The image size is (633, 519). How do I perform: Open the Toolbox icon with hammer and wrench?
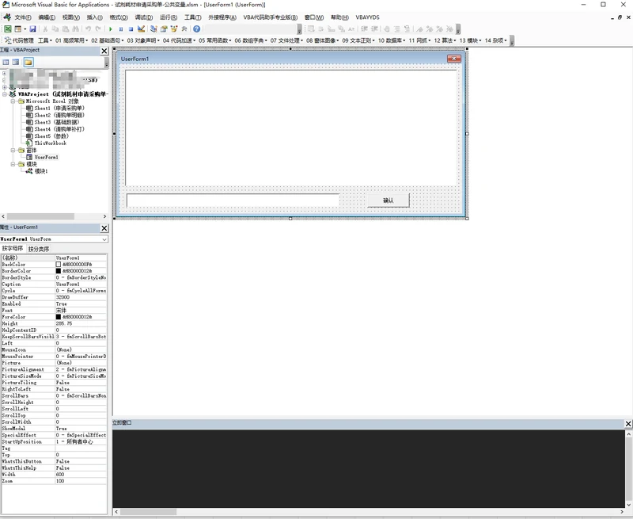tap(184, 29)
